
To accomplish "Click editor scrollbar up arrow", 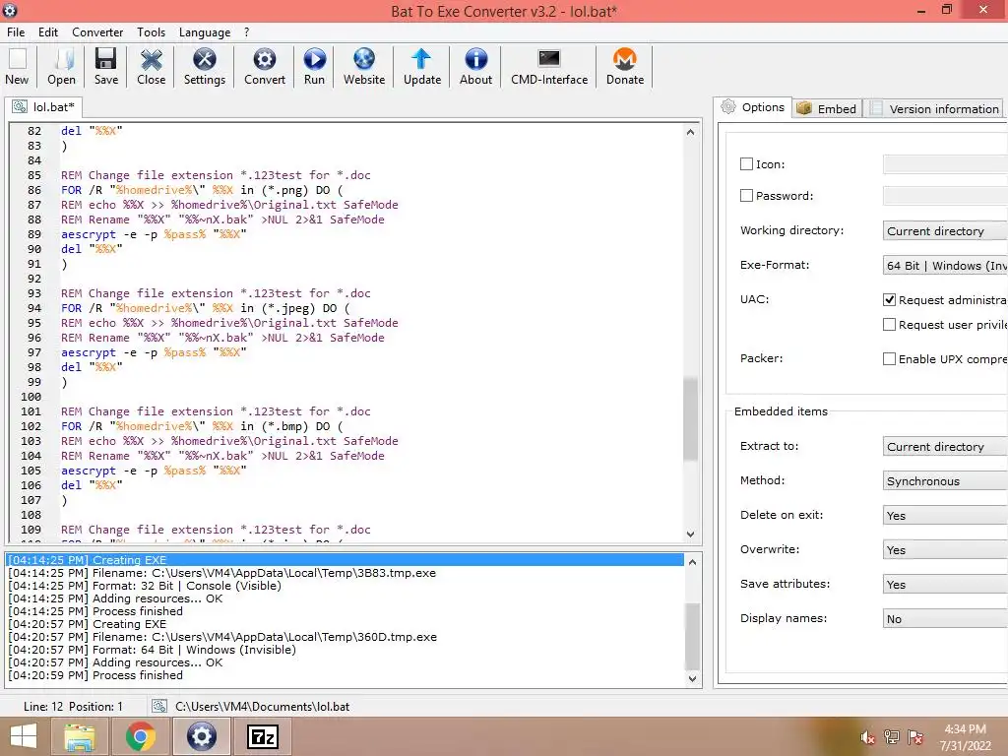I will (690, 132).
